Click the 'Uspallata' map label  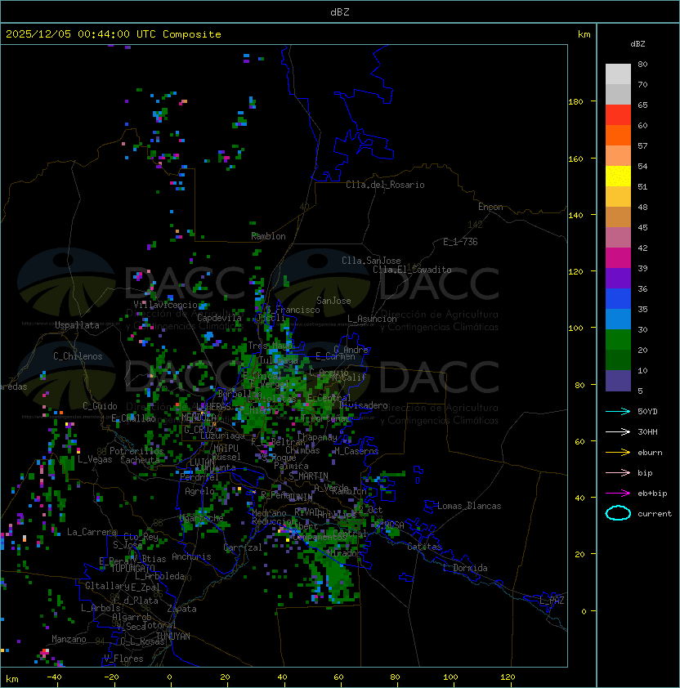77,325
